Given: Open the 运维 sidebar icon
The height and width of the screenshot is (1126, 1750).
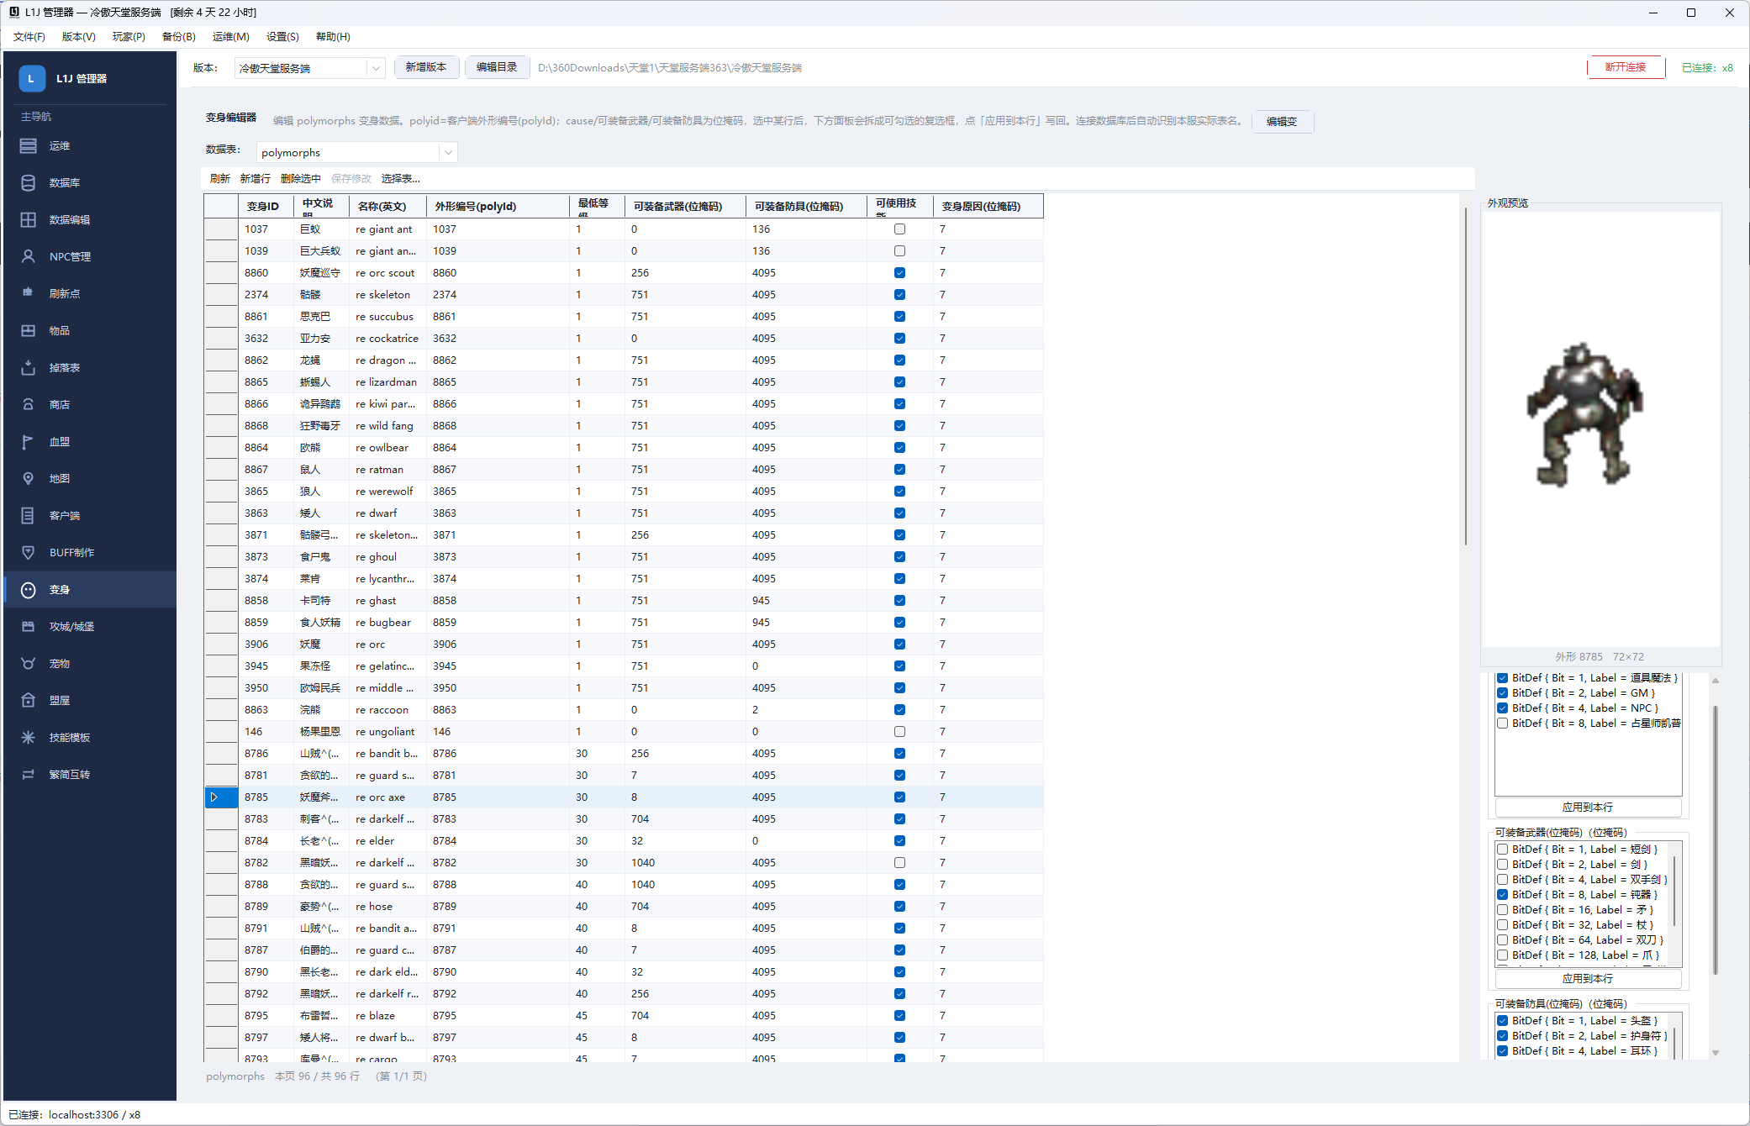Looking at the screenshot, I should [x=28, y=146].
